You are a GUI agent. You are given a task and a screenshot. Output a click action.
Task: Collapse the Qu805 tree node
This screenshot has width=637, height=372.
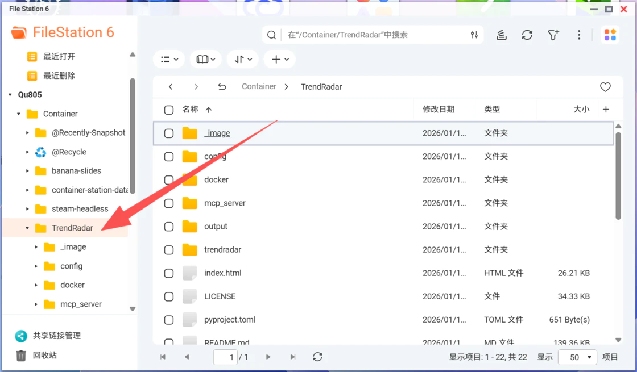click(x=10, y=95)
